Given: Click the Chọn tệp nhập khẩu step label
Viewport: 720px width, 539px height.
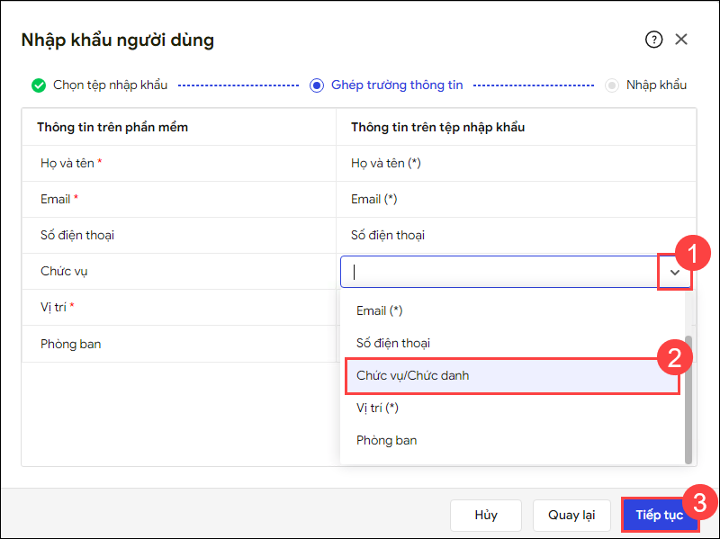Looking at the screenshot, I should (x=110, y=85).
